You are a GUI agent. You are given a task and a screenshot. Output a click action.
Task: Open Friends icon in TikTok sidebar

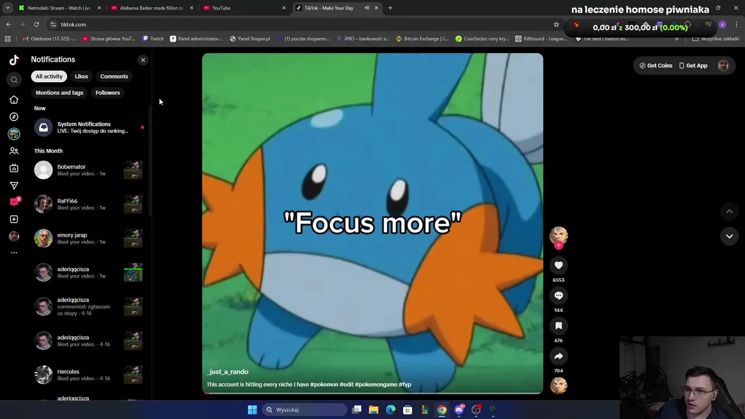click(14, 151)
